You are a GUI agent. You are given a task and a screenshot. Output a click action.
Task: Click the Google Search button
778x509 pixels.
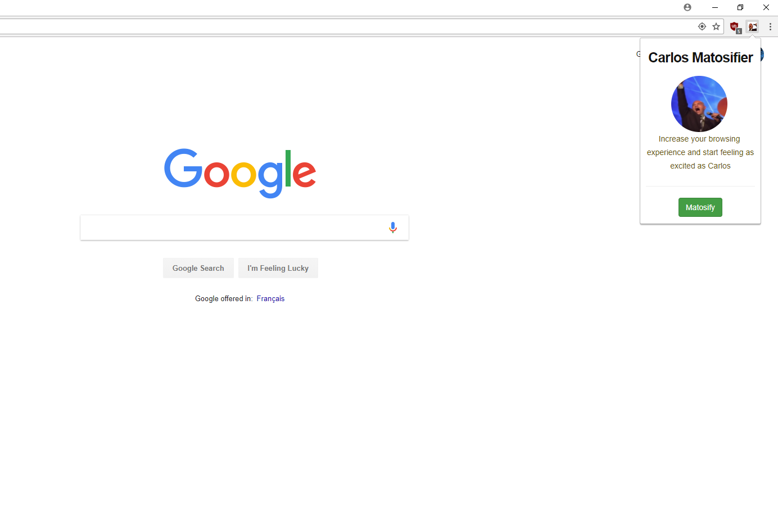pyautogui.click(x=198, y=268)
